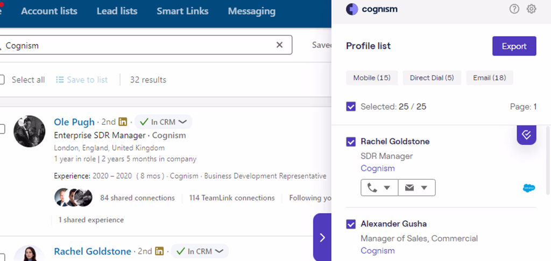Filter by Mobile (15)
The image size is (551, 261).
[372, 77]
